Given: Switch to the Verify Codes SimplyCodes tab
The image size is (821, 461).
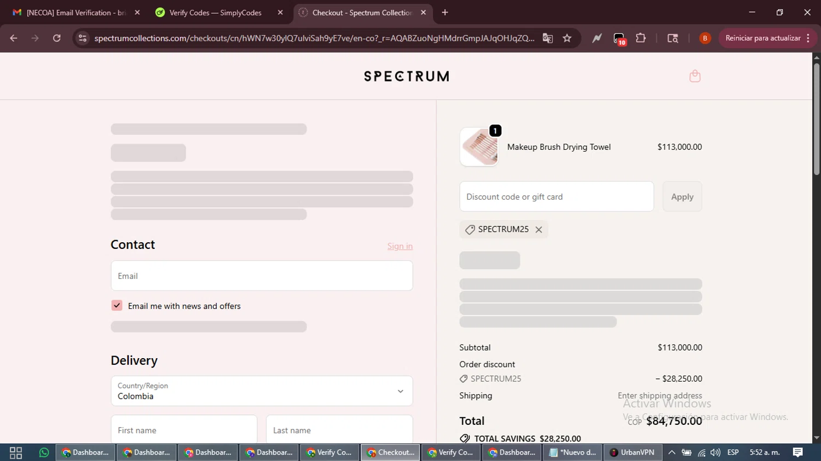Looking at the screenshot, I should [216, 13].
